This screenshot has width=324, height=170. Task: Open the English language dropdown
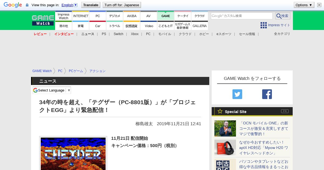[x=69, y=5]
